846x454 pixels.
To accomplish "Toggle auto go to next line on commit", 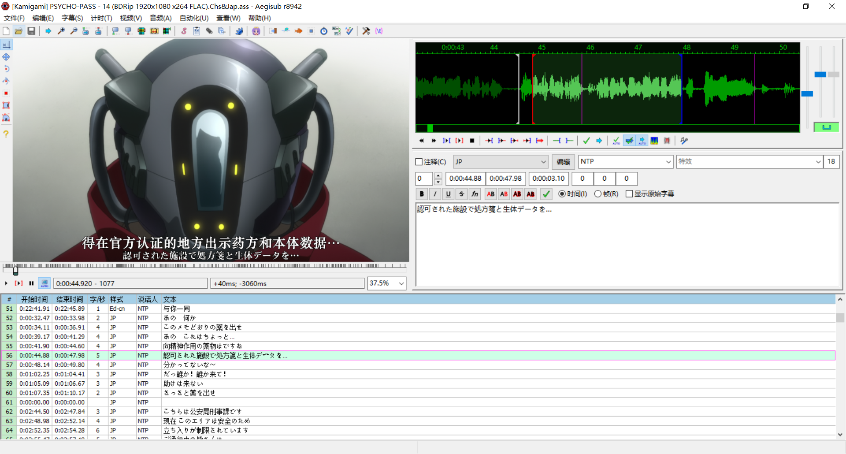I will (629, 141).
